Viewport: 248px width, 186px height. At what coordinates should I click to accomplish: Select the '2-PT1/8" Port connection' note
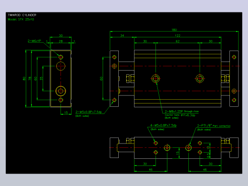214,125
